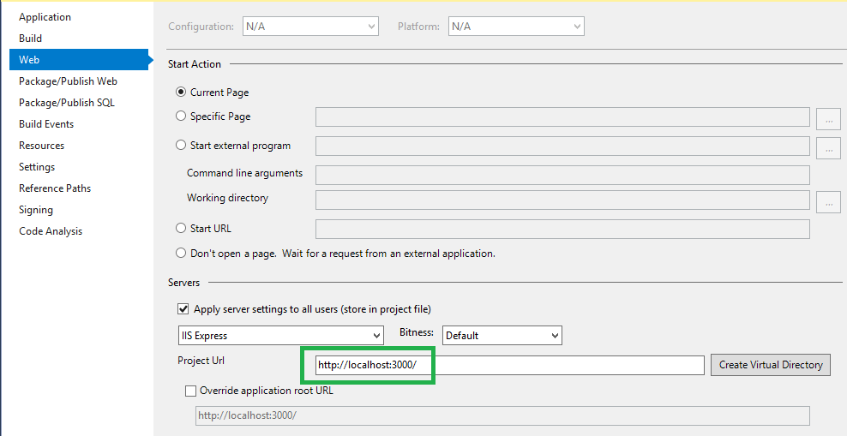Open the Platform dropdown

[x=516, y=27]
